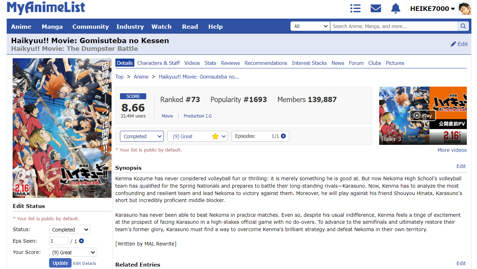Switch to the Stats tab

[210, 63]
